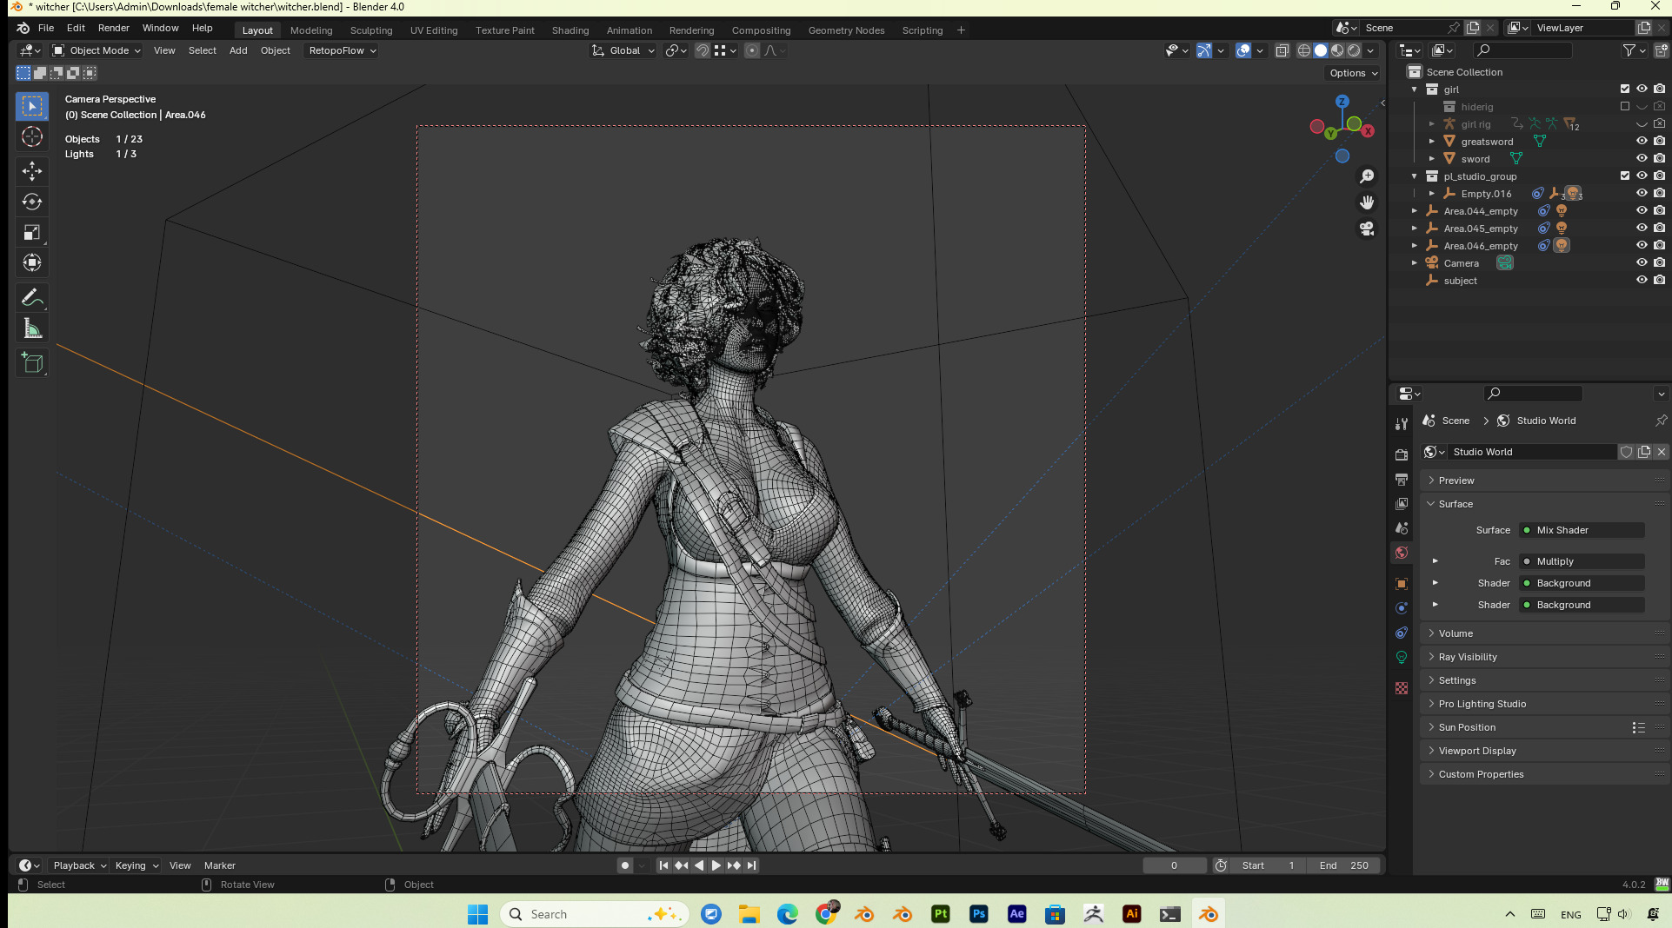Toggle proportional editing

(752, 50)
